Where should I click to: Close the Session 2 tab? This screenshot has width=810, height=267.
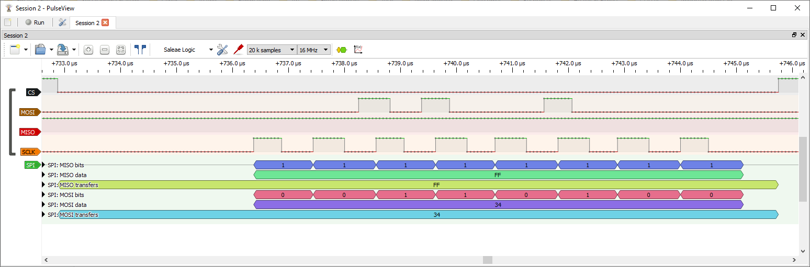[105, 22]
